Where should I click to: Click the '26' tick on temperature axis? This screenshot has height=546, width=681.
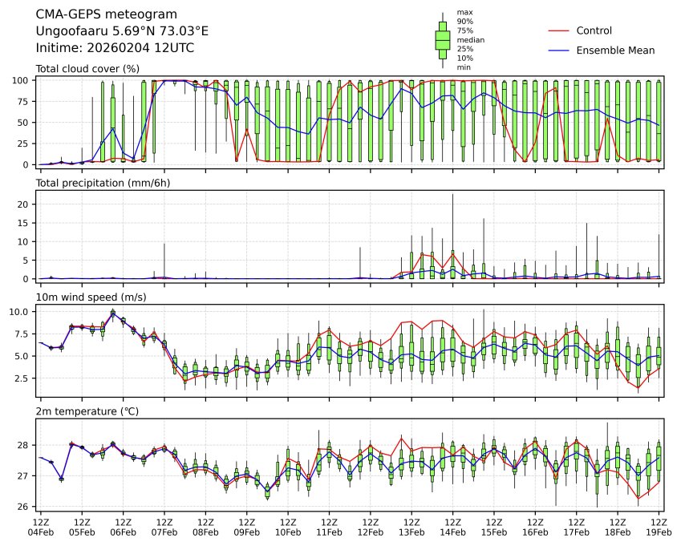click(23, 507)
